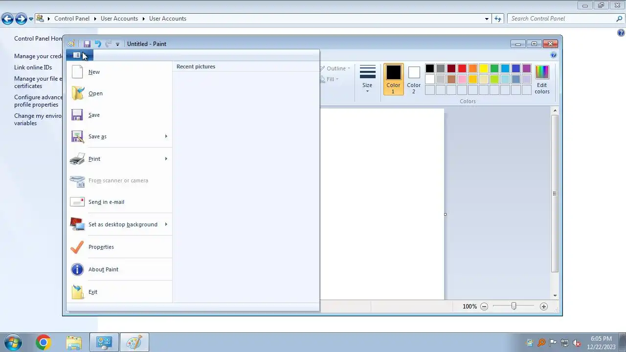Click the Paint application icon in title bar
The height and width of the screenshot is (352, 626).
pyautogui.click(x=71, y=44)
